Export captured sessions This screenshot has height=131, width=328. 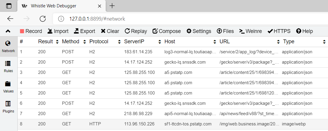pyautogui.click(x=85, y=31)
